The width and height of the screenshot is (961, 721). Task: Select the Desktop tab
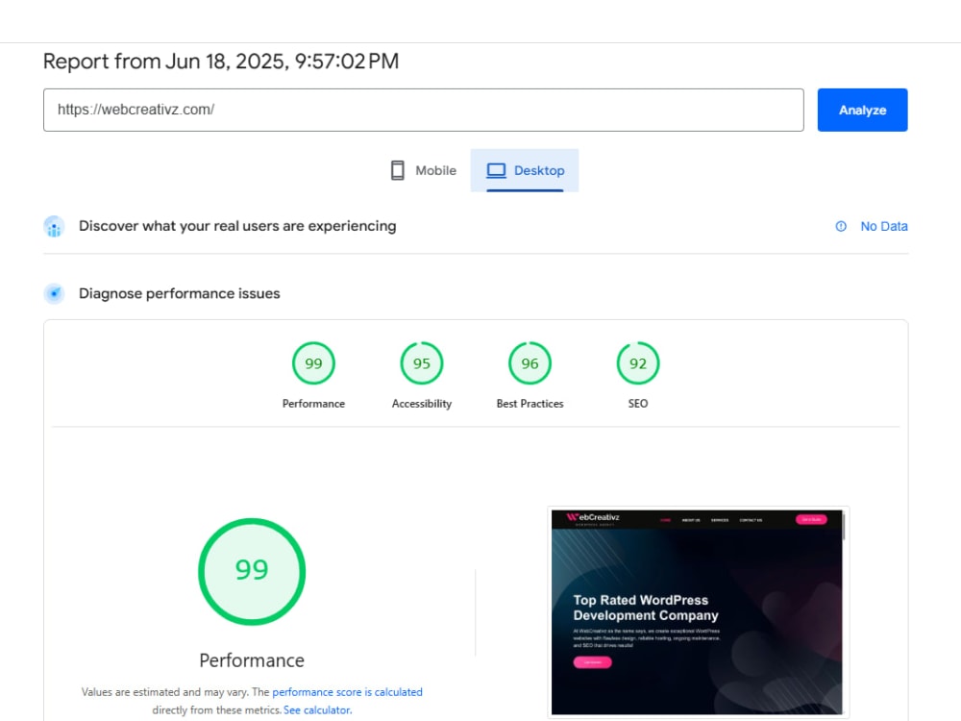(525, 170)
